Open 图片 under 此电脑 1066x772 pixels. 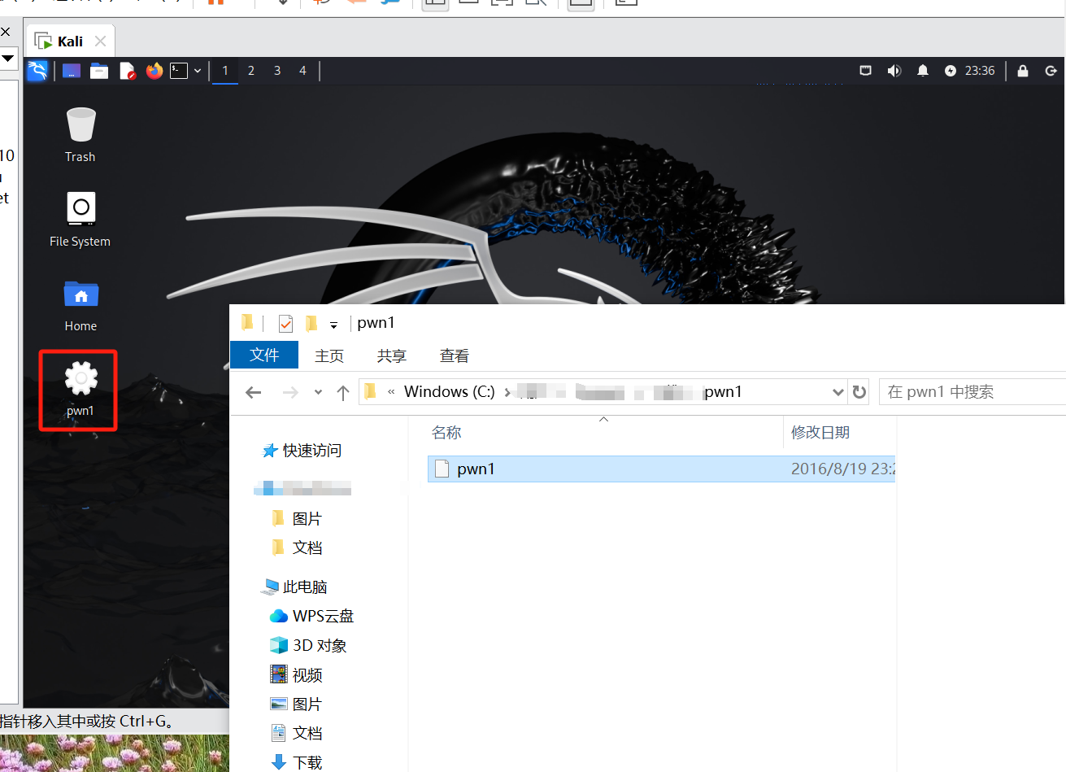tap(297, 704)
